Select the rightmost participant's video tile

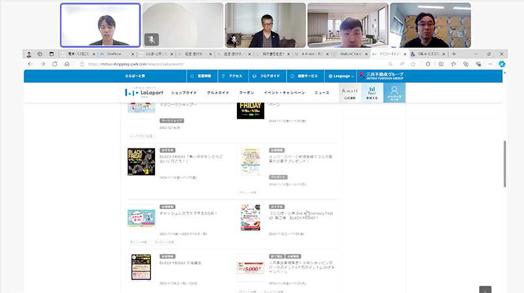click(x=430, y=25)
